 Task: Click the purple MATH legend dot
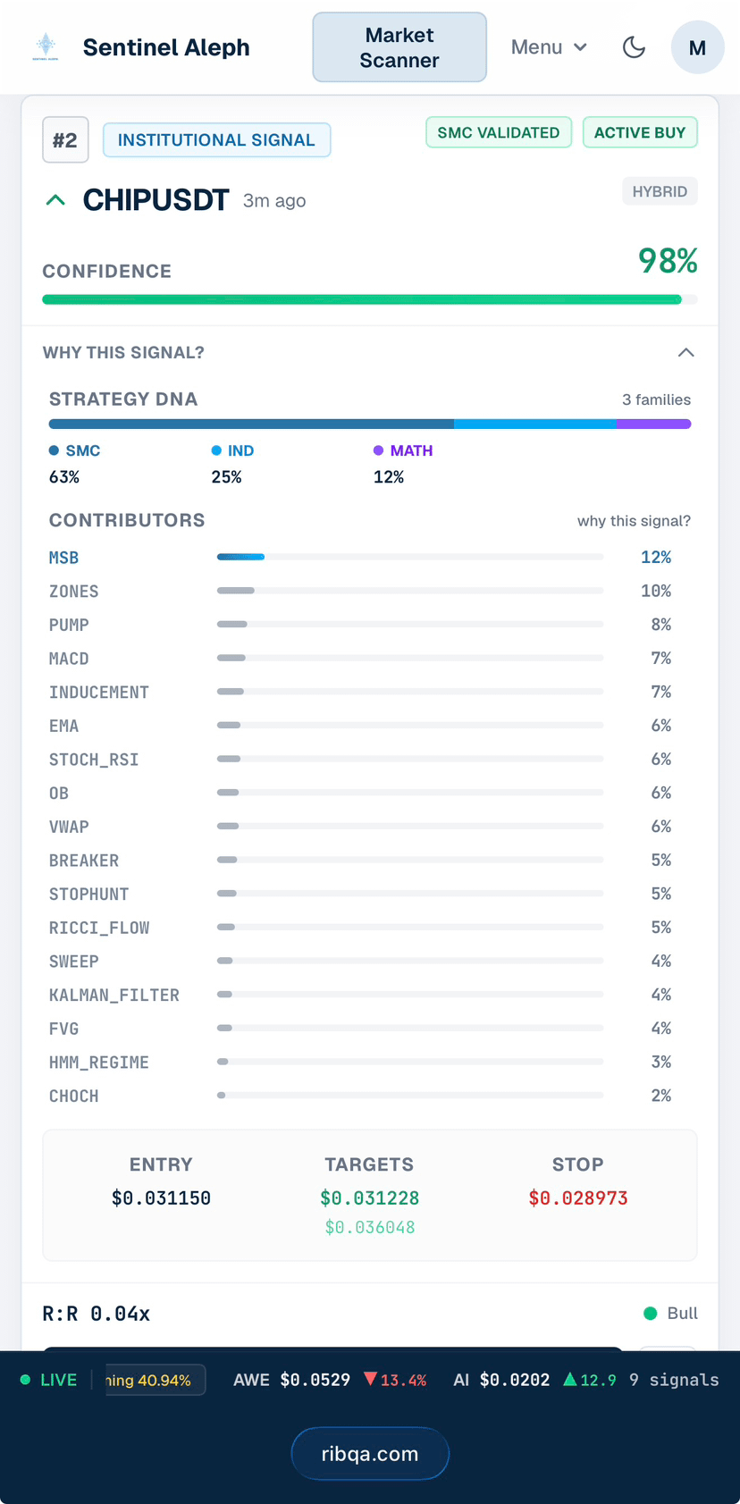click(379, 450)
